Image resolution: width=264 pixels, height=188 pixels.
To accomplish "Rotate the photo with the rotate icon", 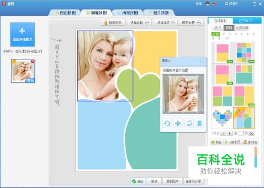I will [x=167, y=123].
